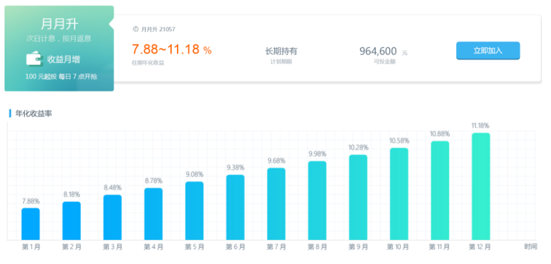Click the 9.68% value label
551x264 pixels.
[276, 161]
